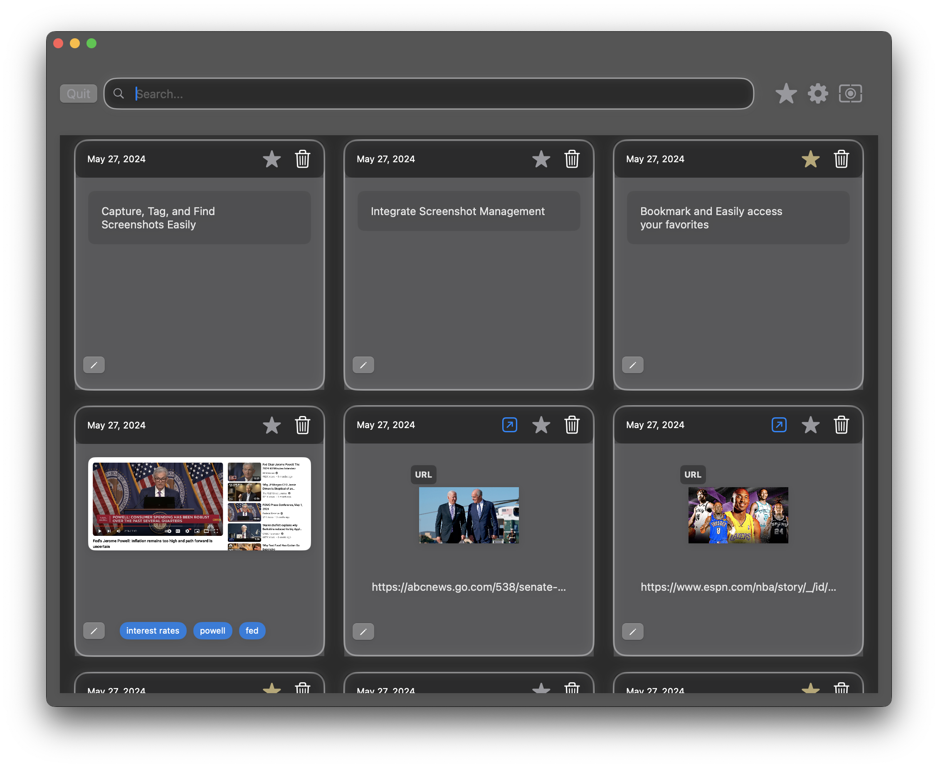This screenshot has height=768, width=938.
Task: Delete the 'Integrate Screenshot Management' card
Action: pyautogui.click(x=572, y=159)
